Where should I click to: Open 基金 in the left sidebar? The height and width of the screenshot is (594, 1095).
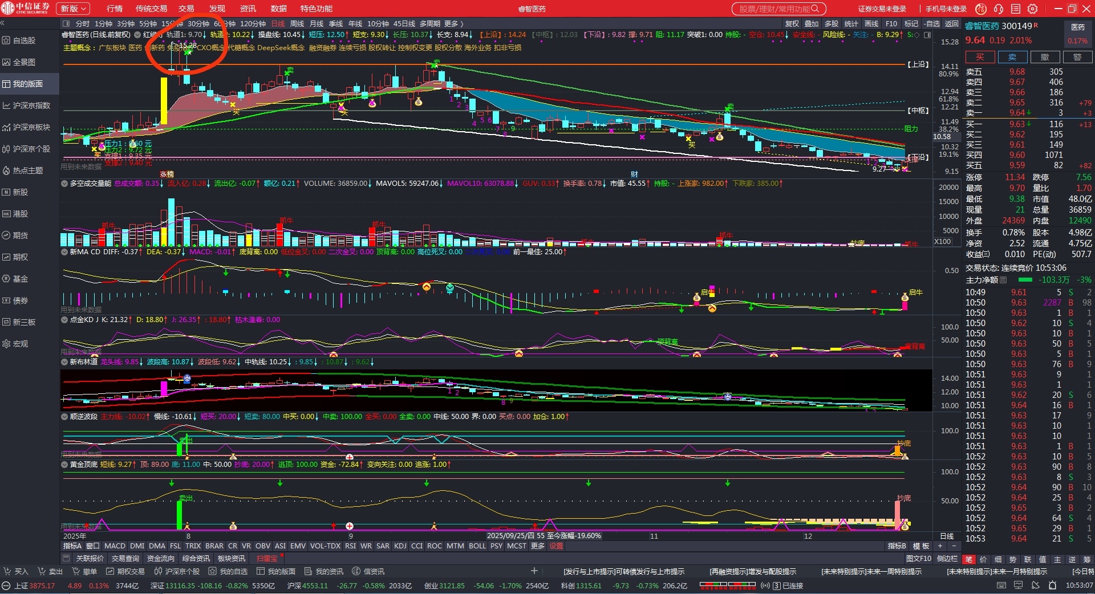(16, 279)
